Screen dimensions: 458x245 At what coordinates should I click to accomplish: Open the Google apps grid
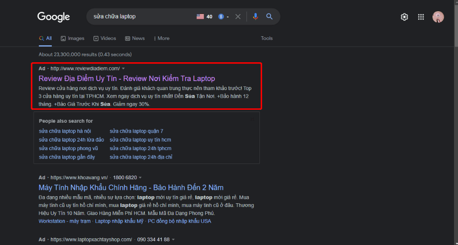pos(421,17)
